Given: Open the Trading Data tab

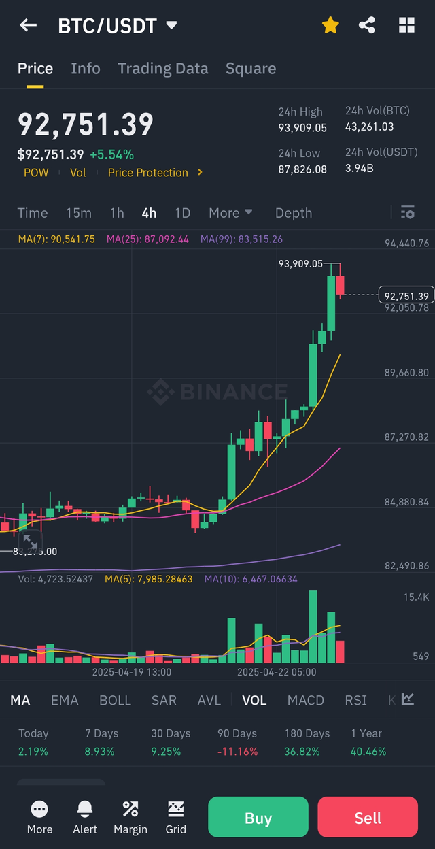Looking at the screenshot, I should [163, 69].
